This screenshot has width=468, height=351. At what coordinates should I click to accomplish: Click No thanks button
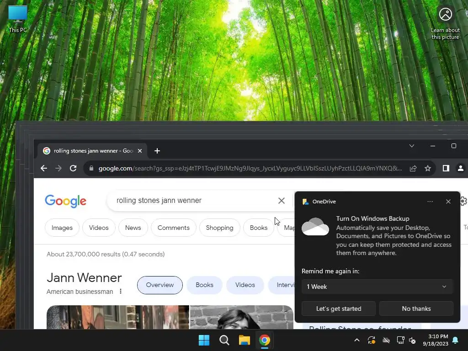(x=416, y=308)
